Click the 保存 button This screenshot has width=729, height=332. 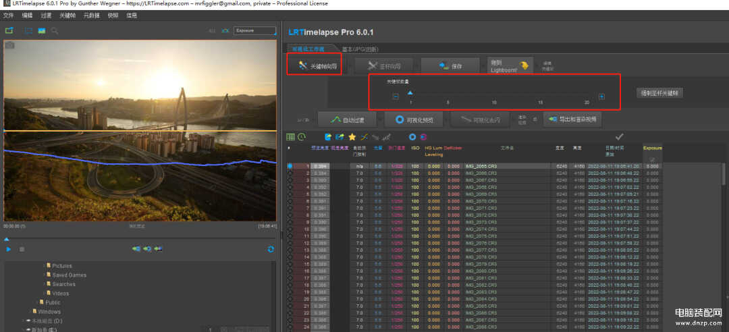(x=450, y=66)
